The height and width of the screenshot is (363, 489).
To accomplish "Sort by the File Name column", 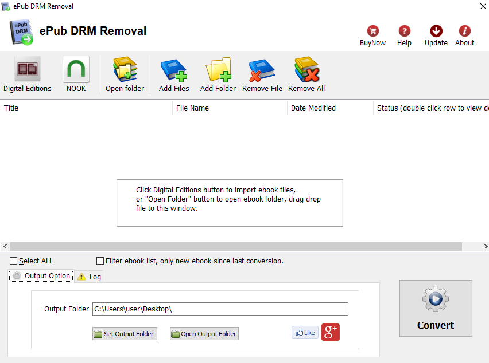I will [230, 108].
